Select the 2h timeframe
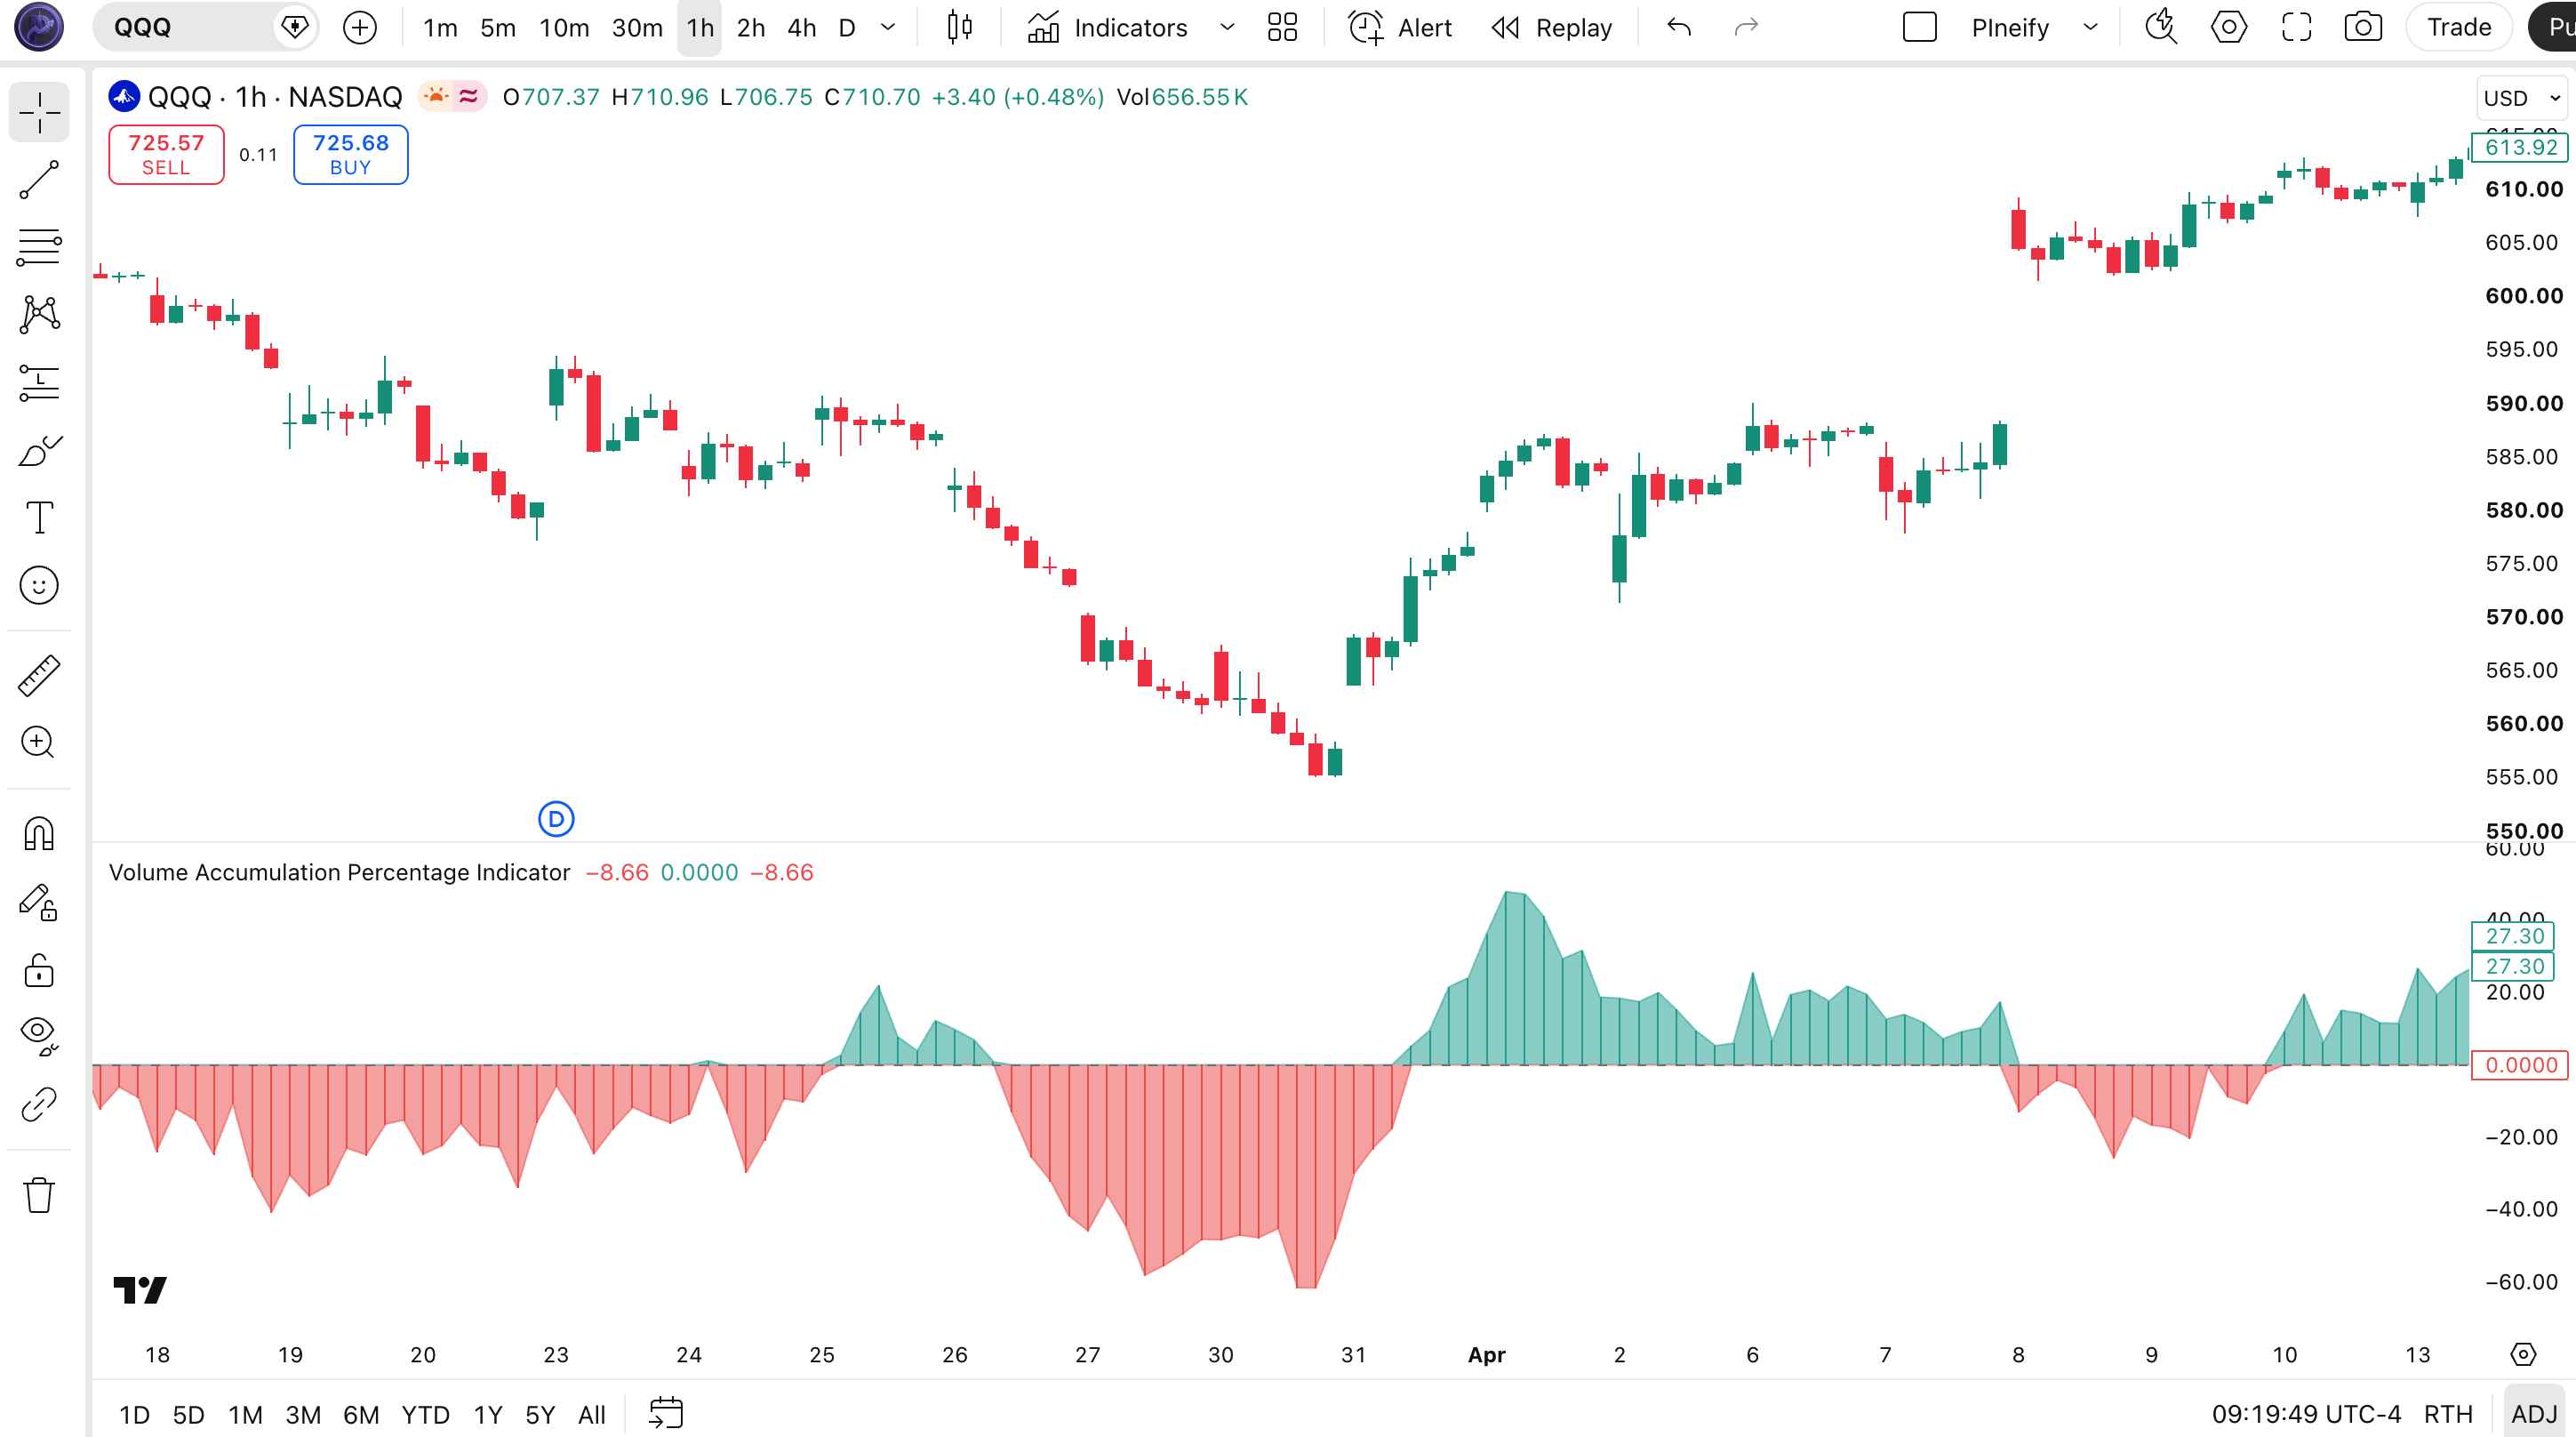This screenshot has width=2576, height=1437. click(751, 27)
